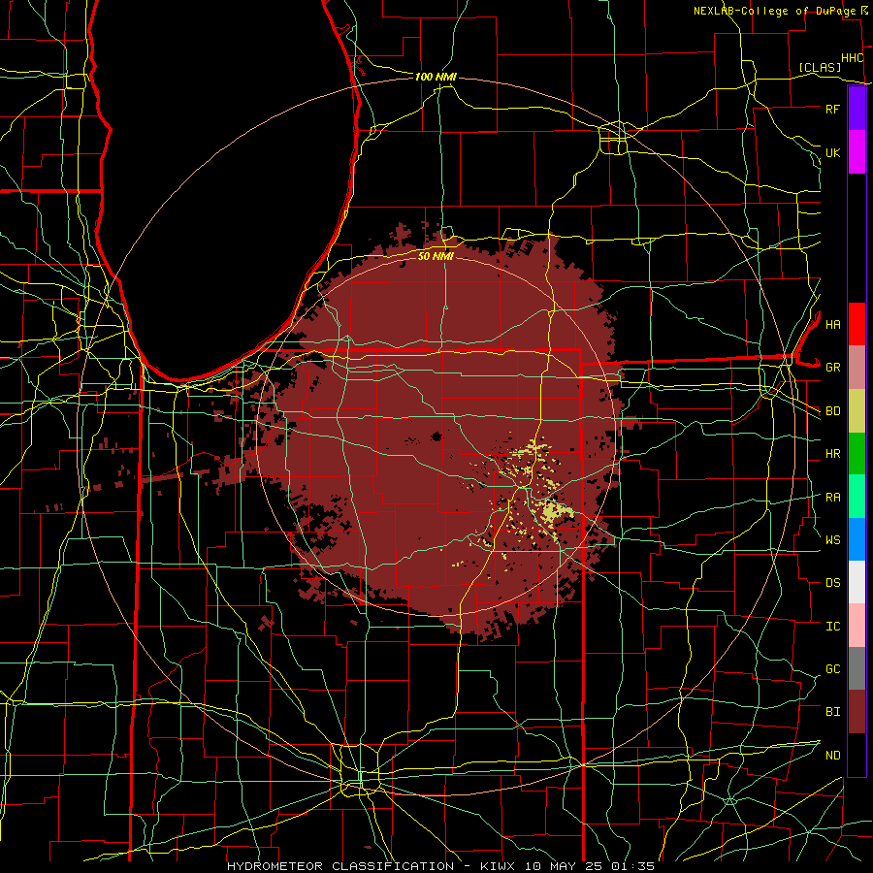Click the HR legend label

coord(832,454)
